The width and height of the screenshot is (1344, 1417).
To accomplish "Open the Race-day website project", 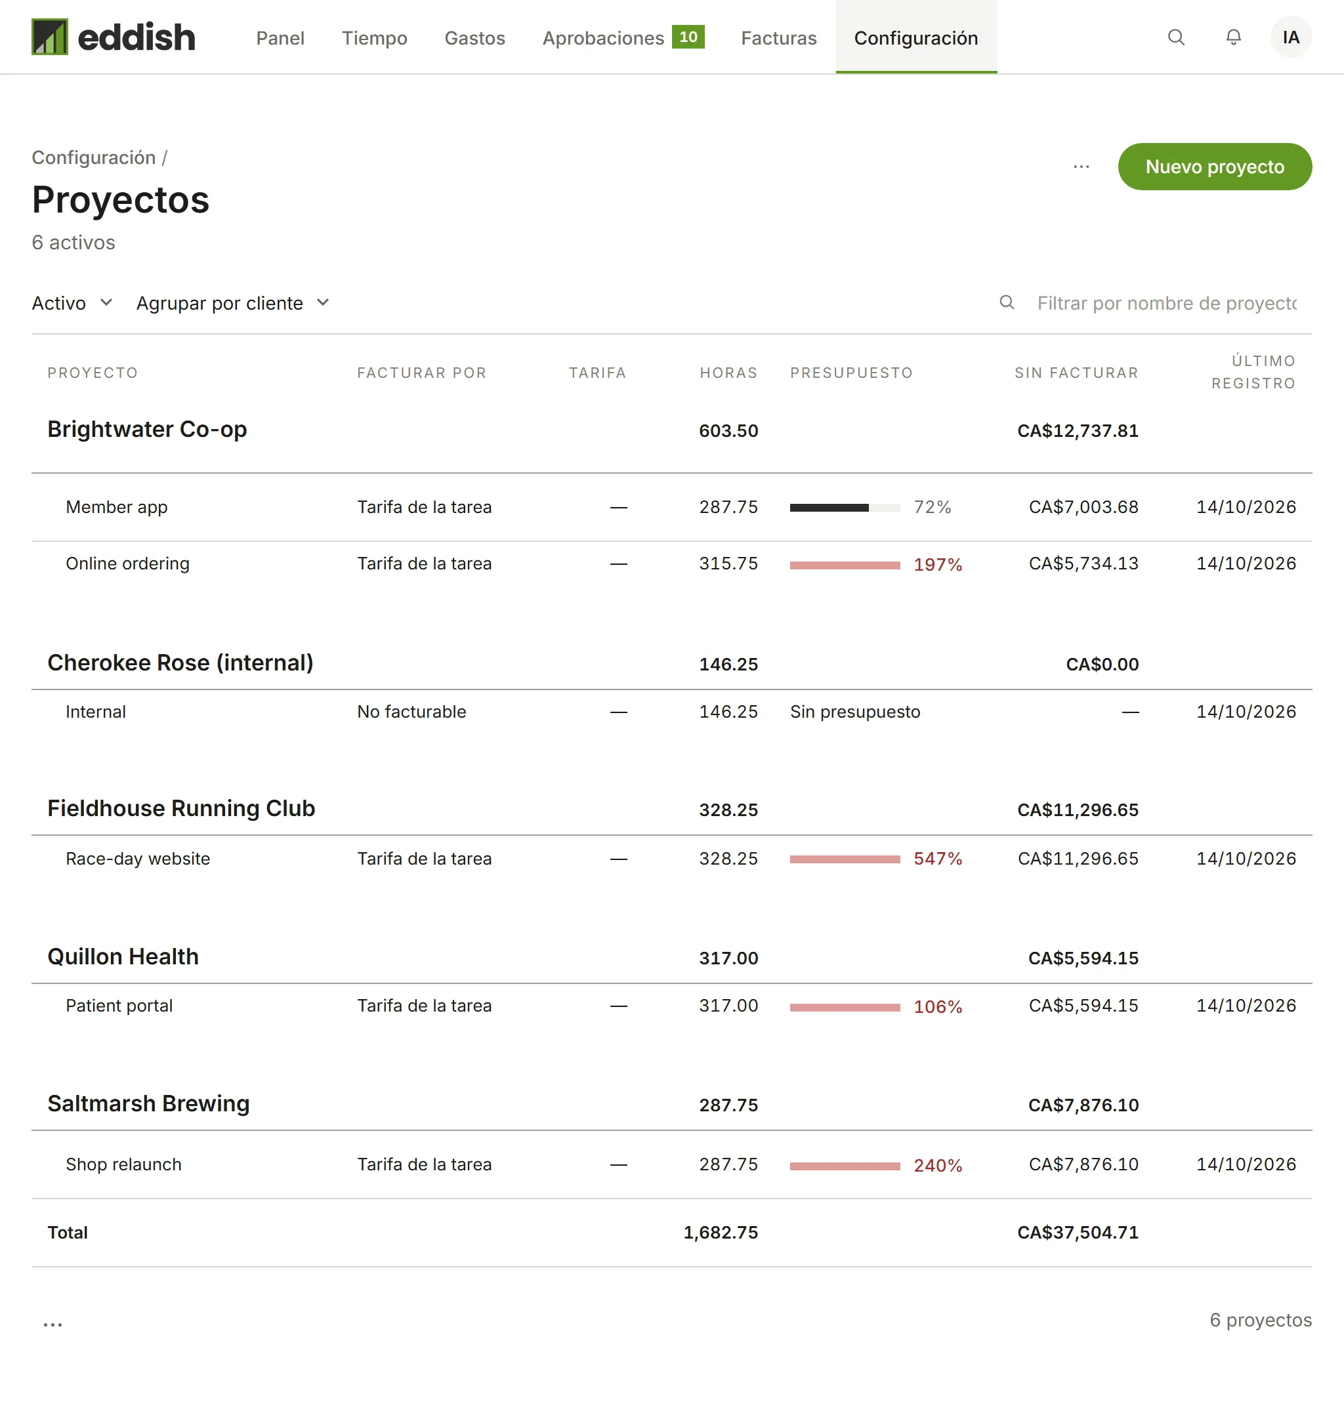I will pos(138,859).
